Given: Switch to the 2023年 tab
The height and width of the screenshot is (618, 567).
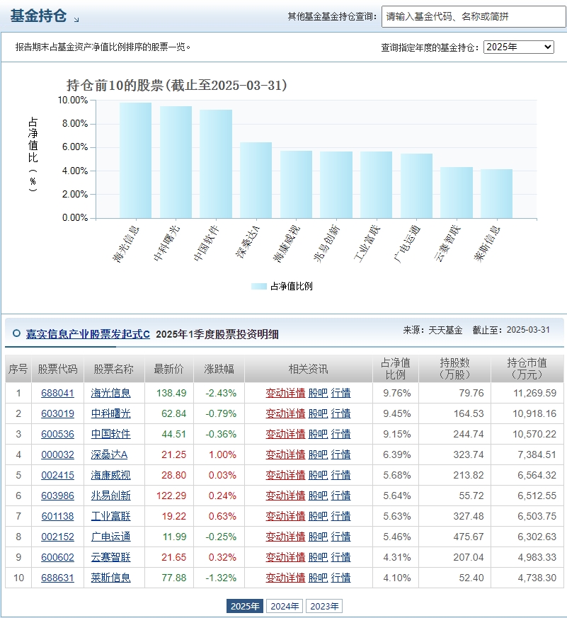Looking at the screenshot, I should 324,606.
